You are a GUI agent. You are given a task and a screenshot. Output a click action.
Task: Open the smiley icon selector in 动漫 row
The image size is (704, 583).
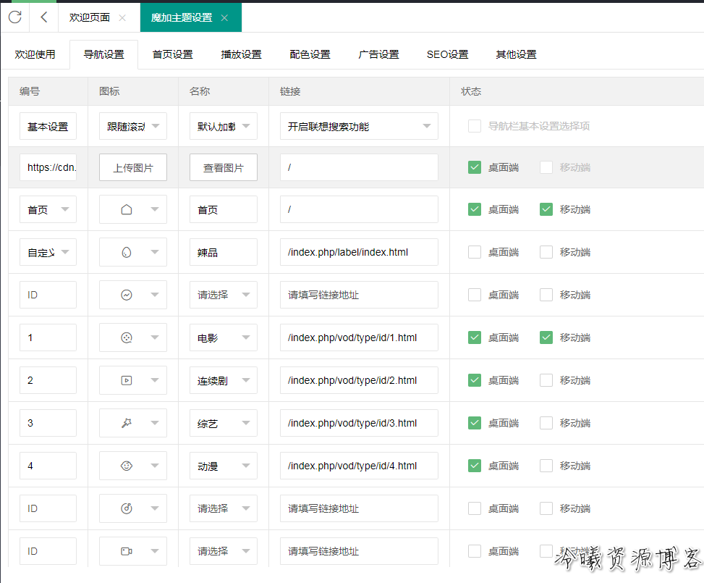tap(133, 466)
